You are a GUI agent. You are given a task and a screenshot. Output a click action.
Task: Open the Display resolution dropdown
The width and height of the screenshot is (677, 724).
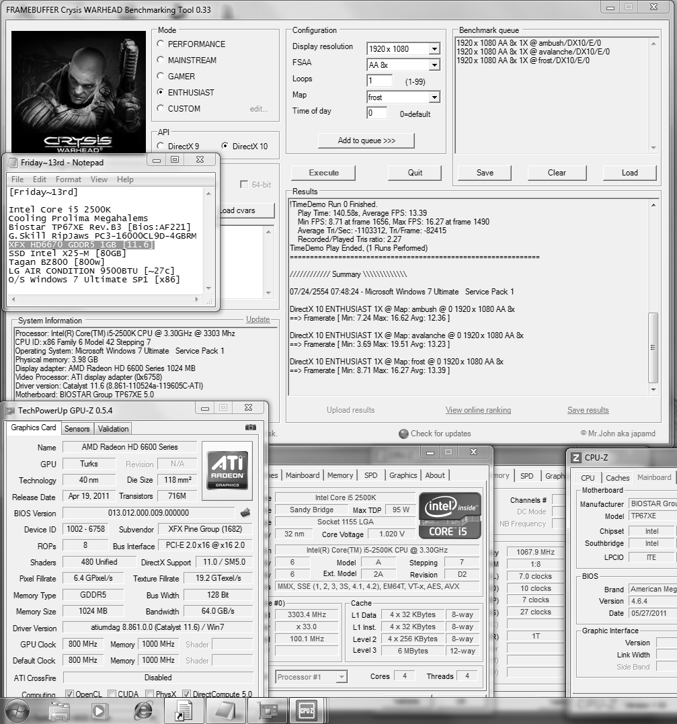tap(434, 49)
